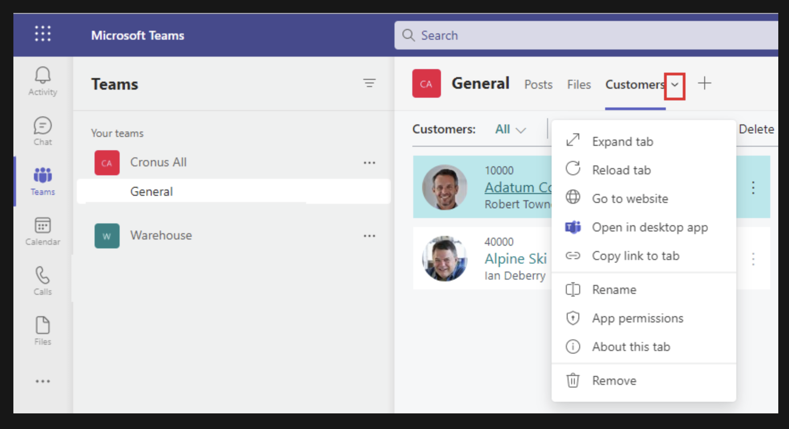Click the Warehouse team avatar
This screenshot has width=789, height=429.
107,236
